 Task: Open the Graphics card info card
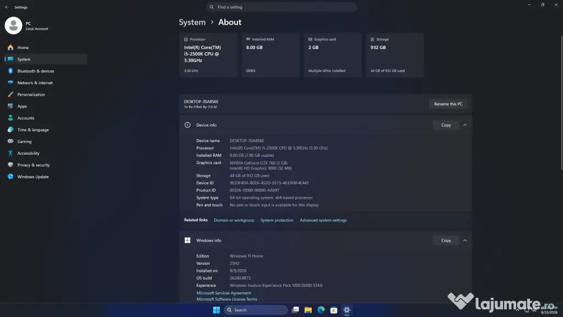click(x=333, y=55)
